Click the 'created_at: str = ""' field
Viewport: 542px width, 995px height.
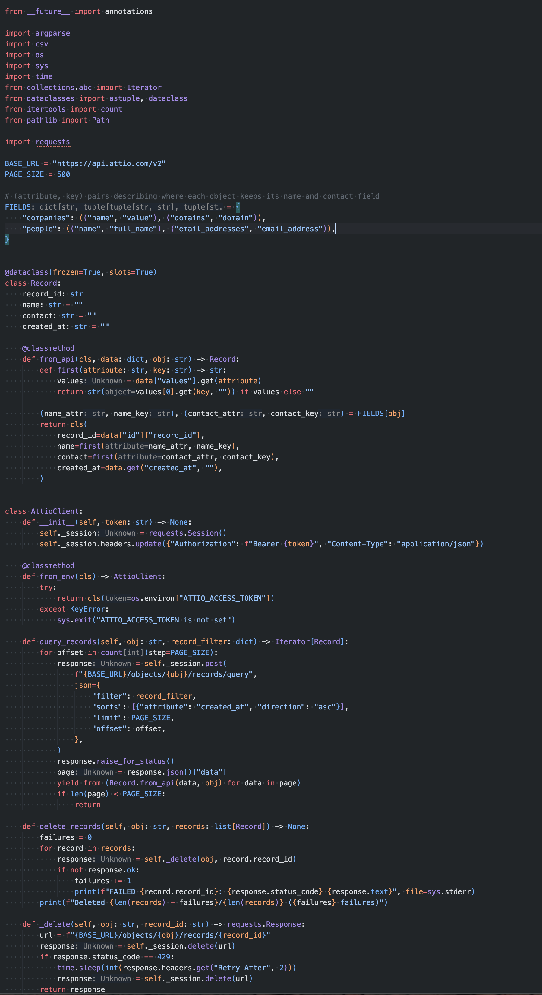[66, 326]
